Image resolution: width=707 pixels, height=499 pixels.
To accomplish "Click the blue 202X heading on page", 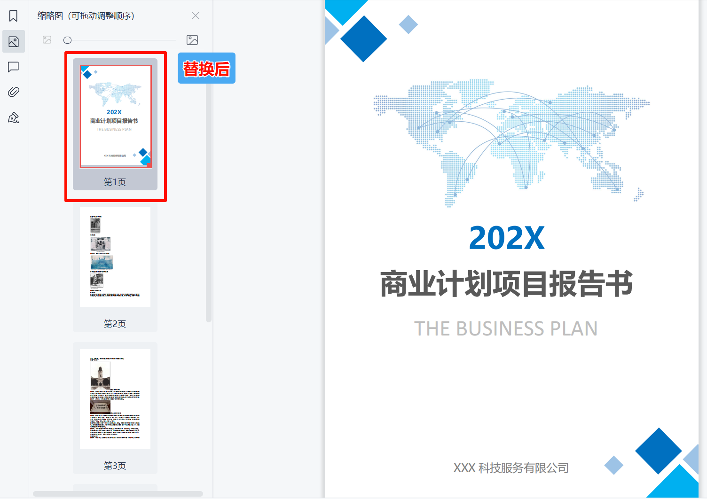I will point(507,238).
